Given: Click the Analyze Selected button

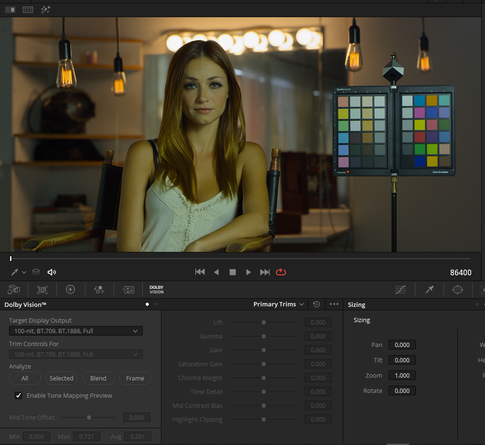Looking at the screenshot, I should click(x=62, y=378).
